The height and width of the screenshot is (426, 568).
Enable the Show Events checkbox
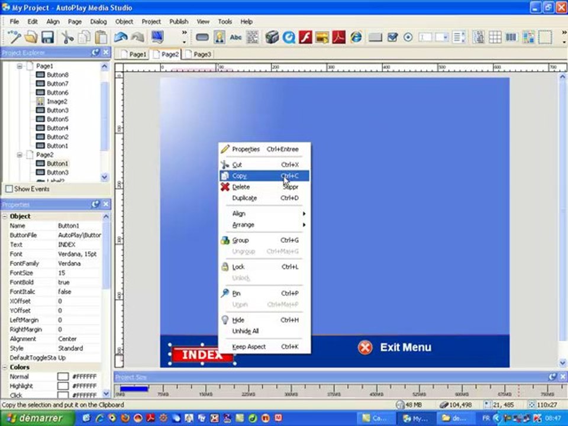[9, 189]
